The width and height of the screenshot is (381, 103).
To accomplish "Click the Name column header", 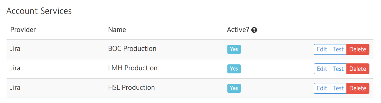I will (117, 30).
